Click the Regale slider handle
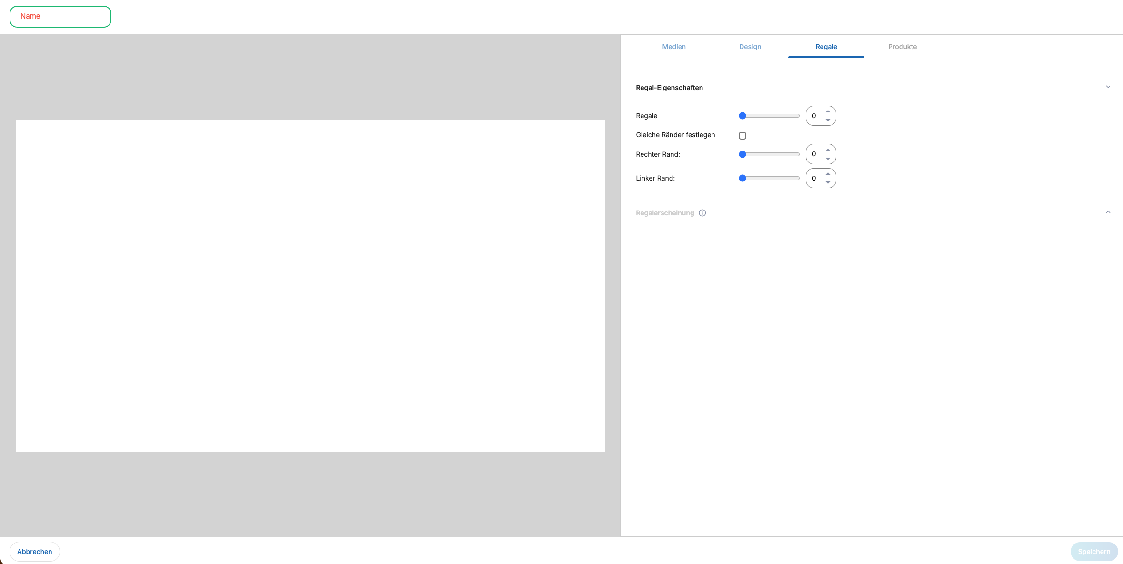The width and height of the screenshot is (1123, 564). [x=742, y=116]
